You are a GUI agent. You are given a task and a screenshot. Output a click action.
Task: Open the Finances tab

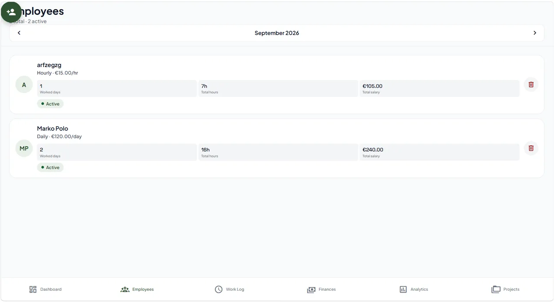coord(322,289)
